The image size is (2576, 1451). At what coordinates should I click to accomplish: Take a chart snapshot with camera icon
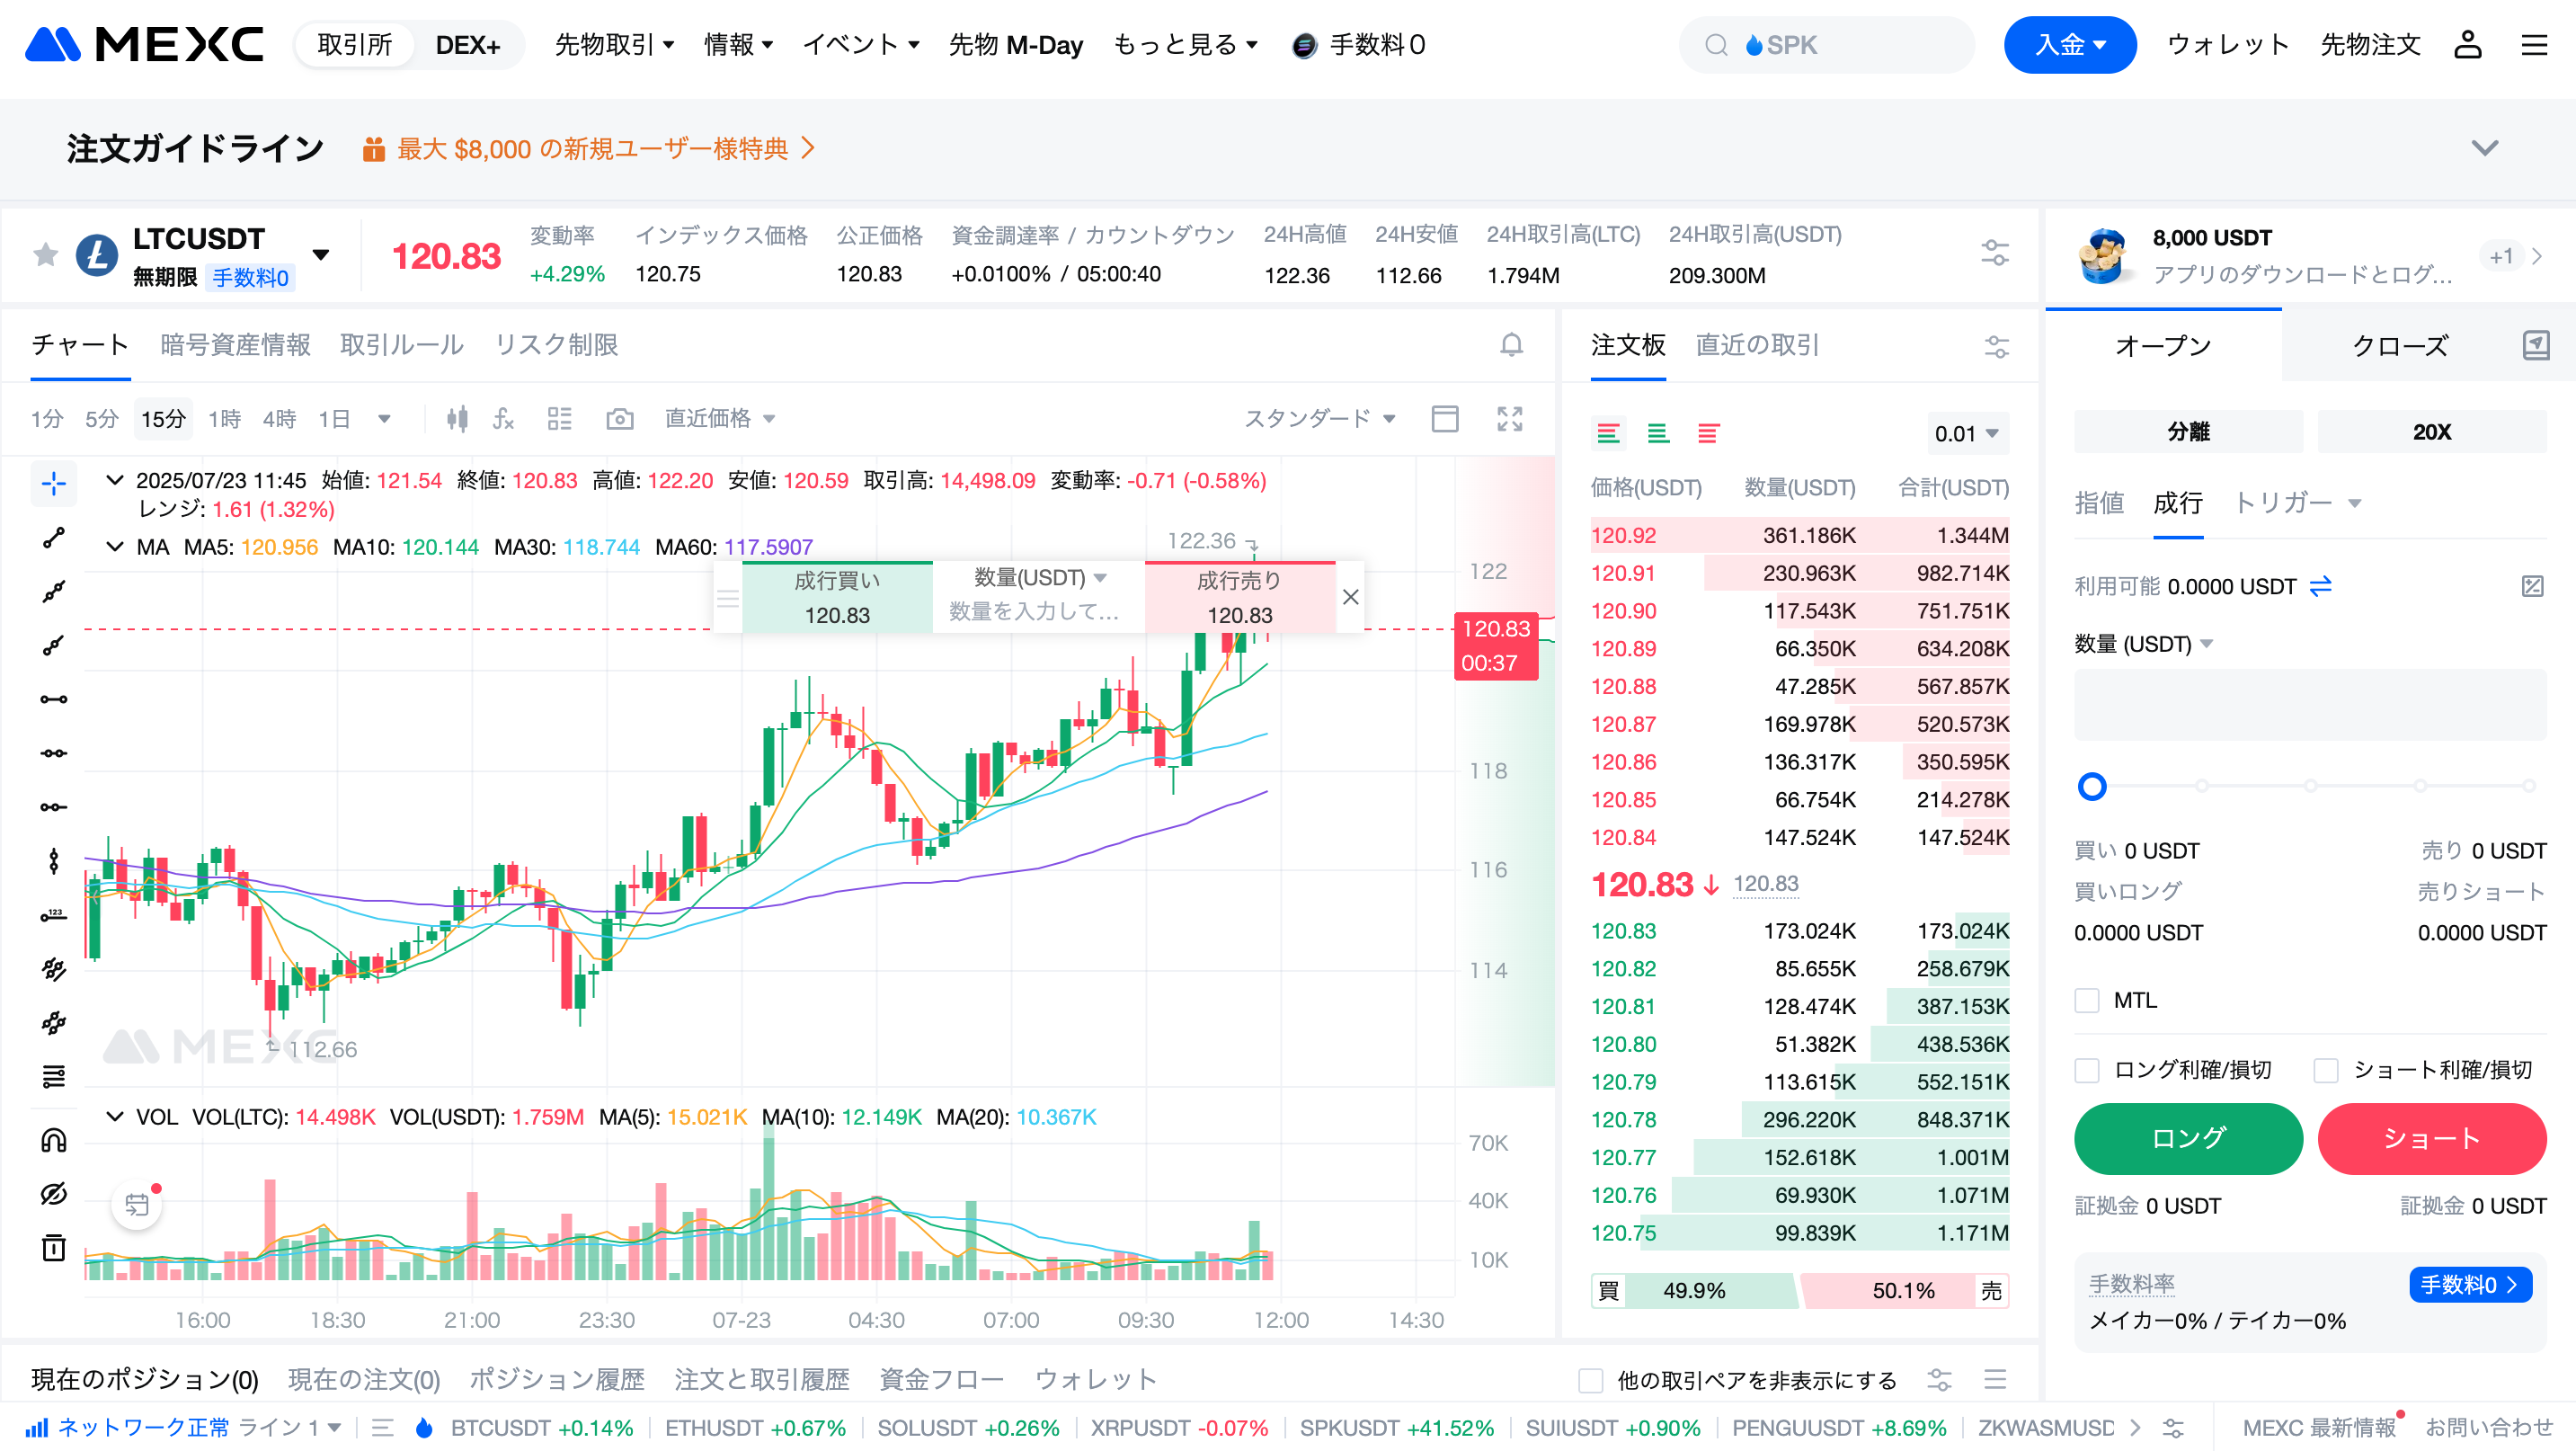[620, 418]
